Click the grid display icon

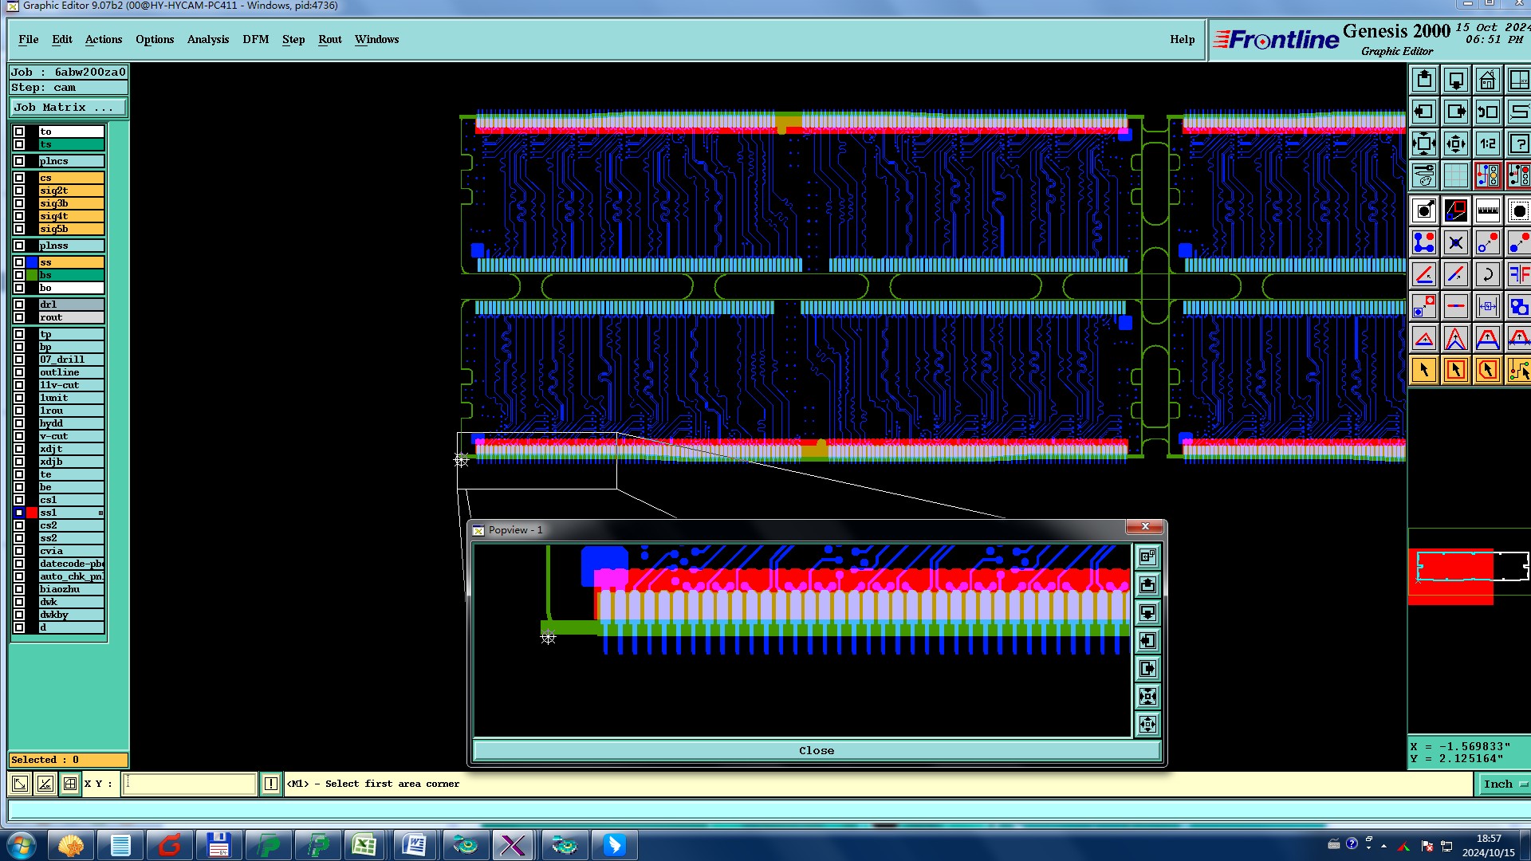click(1455, 176)
